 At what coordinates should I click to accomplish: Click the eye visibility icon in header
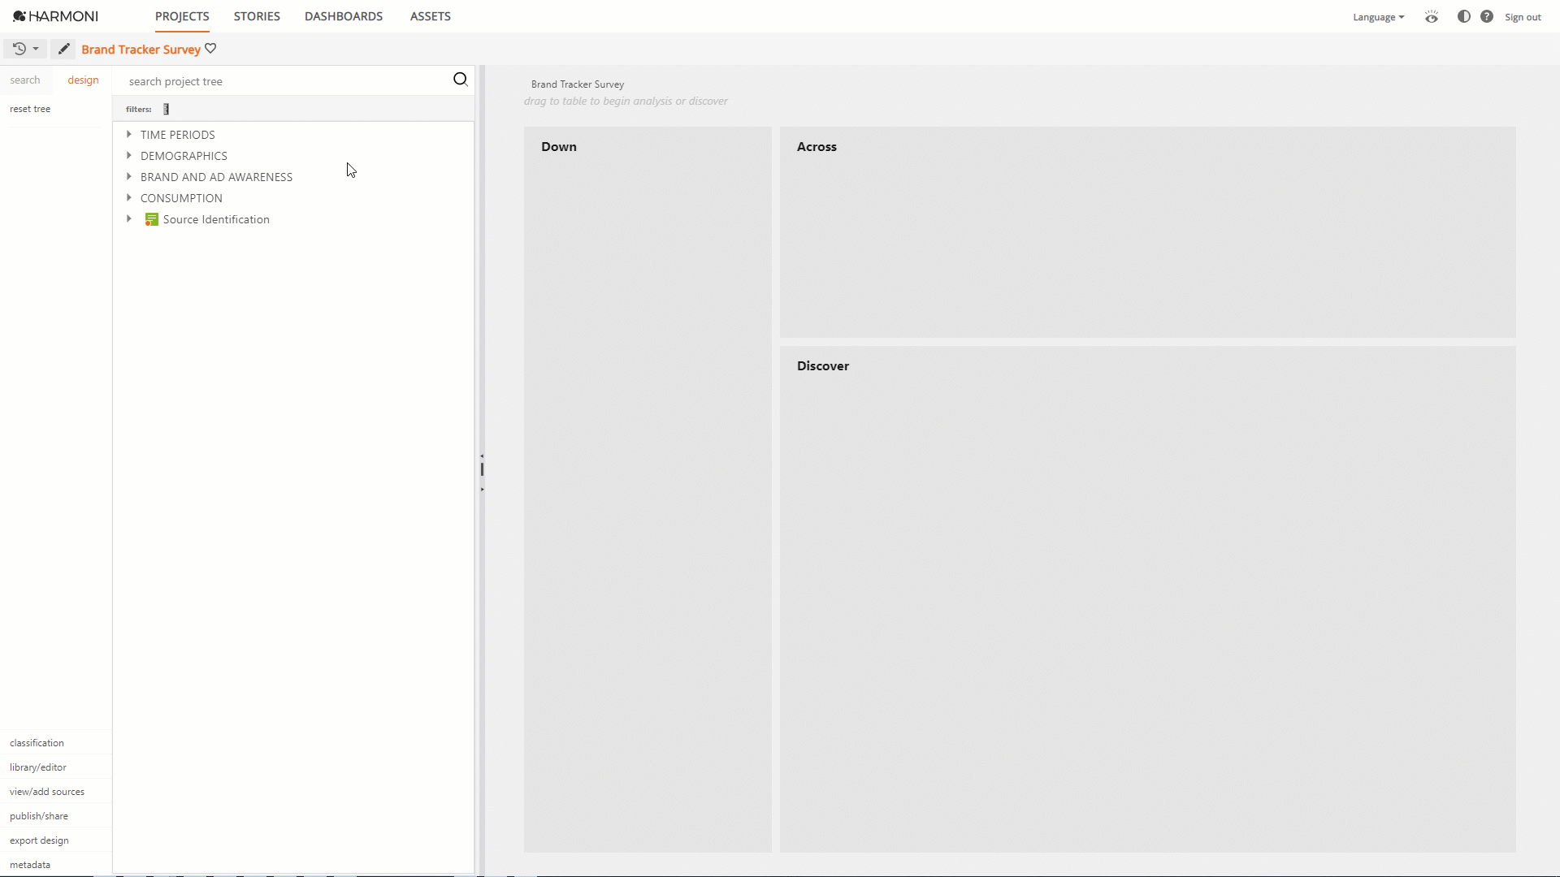[x=1432, y=16]
